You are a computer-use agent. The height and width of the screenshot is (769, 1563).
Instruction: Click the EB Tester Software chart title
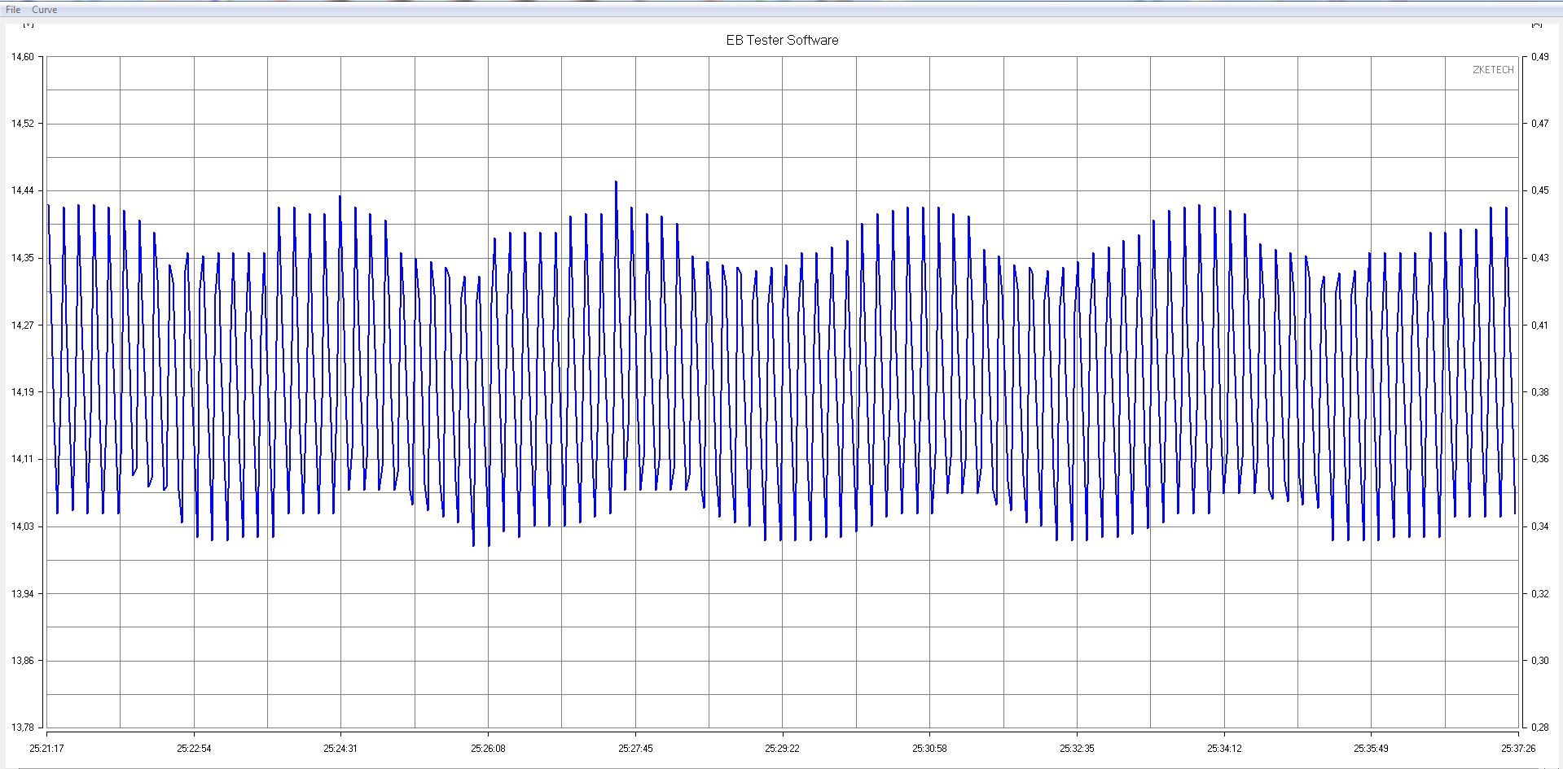point(782,40)
